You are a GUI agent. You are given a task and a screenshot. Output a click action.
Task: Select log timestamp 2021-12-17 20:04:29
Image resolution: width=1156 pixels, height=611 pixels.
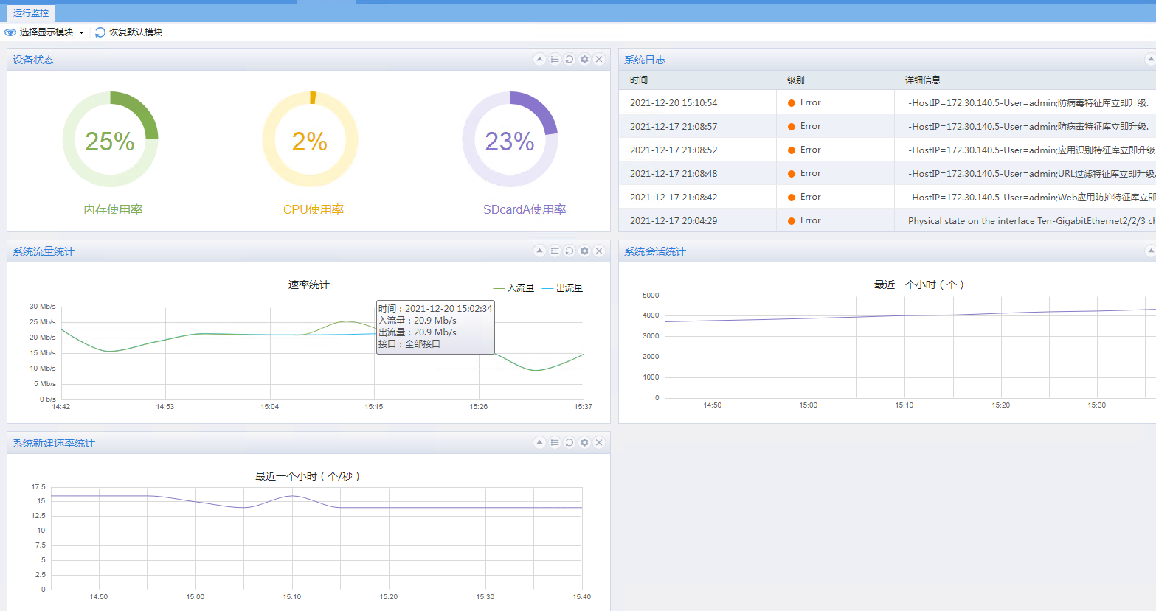[674, 221]
